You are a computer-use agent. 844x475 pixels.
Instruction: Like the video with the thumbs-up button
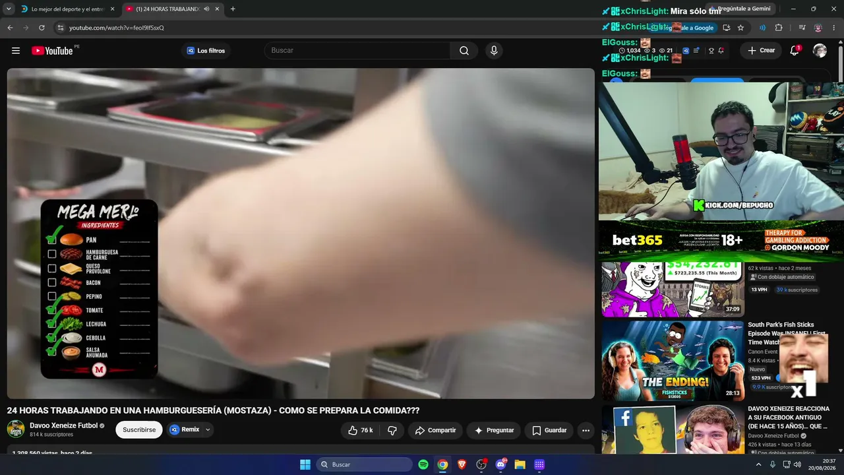click(361, 430)
